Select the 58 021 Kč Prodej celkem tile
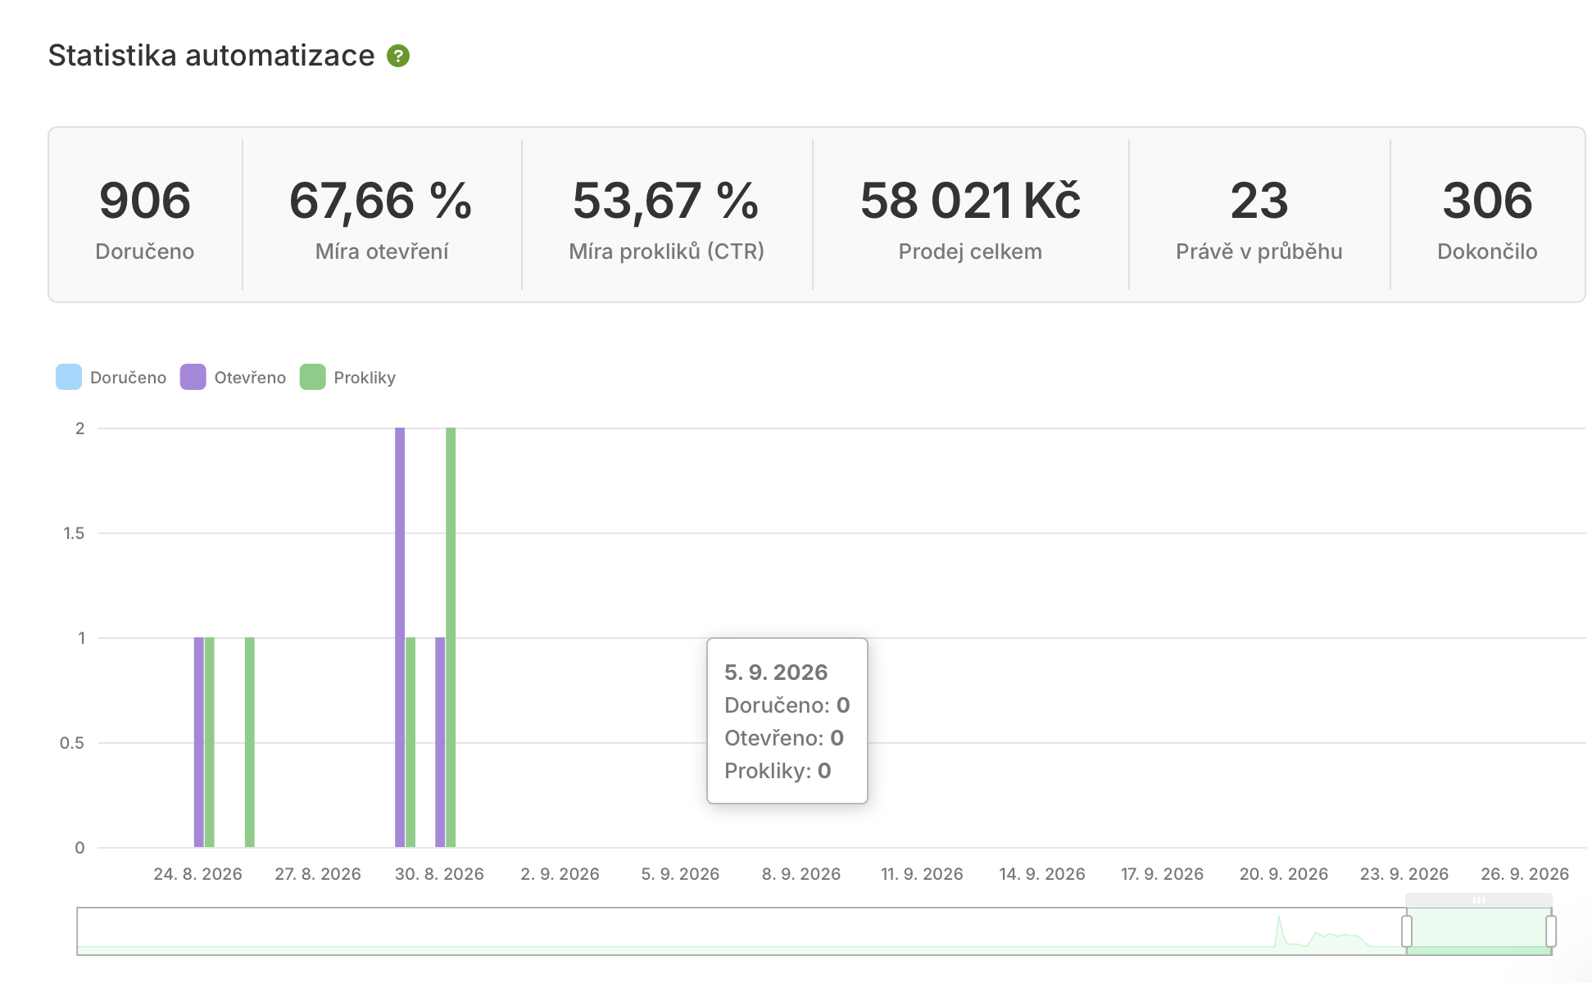 [971, 215]
